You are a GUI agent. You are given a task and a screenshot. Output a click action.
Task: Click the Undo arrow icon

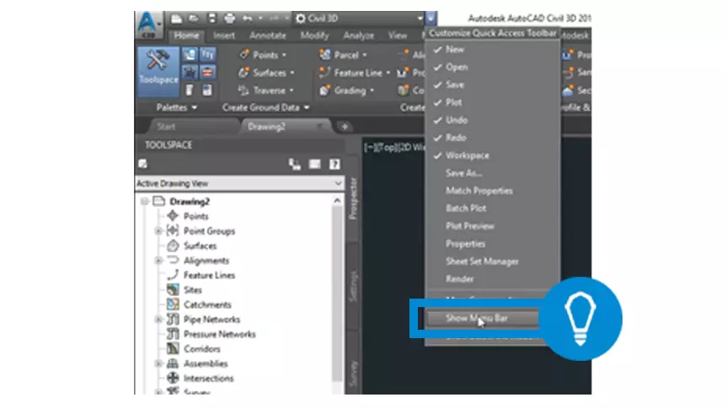248,19
